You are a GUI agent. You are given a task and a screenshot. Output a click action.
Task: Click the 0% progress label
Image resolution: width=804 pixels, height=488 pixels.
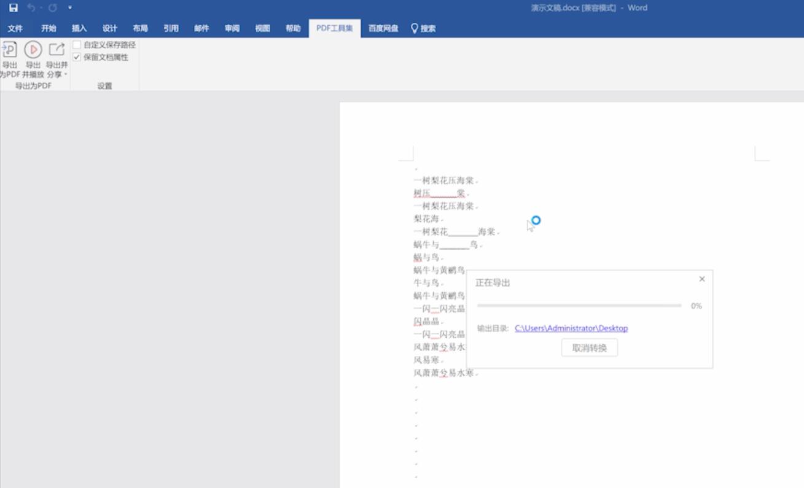[x=697, y=306]
